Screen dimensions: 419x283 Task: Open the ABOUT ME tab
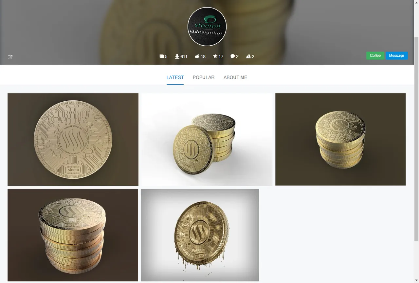[235, 77]
